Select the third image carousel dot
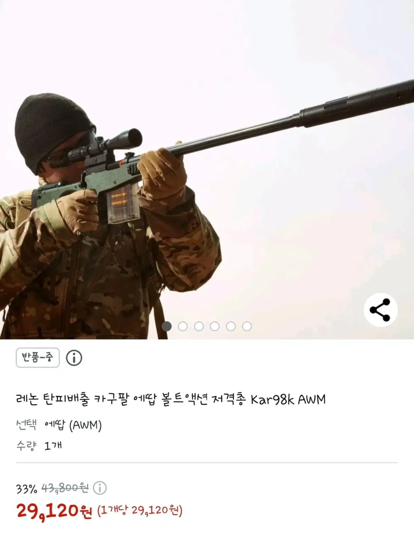Viewport: 414px width, 536px height. pos(199,326)
